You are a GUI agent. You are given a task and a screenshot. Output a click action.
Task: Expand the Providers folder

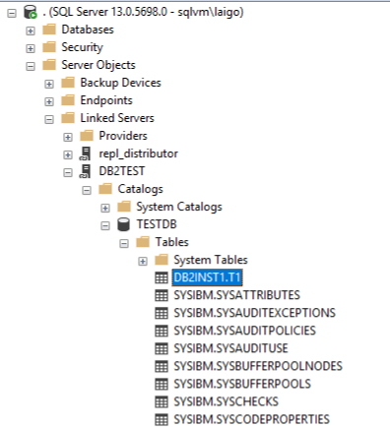tap(68, 137)
